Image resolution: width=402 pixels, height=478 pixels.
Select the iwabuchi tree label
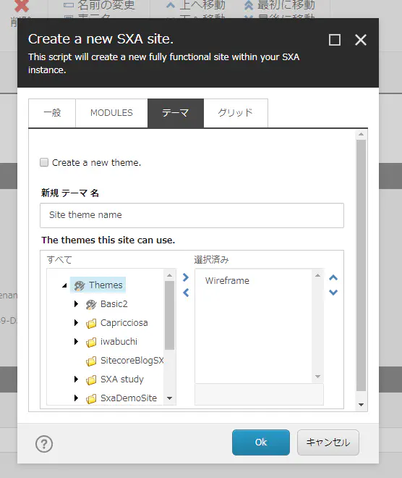[x=119, y=342]
